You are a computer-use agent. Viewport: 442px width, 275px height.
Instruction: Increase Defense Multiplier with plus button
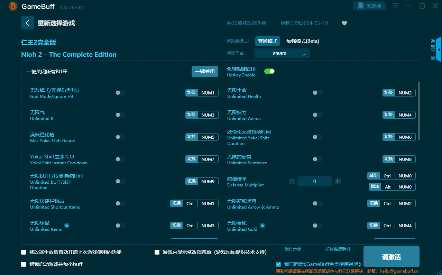coord(338,181)
